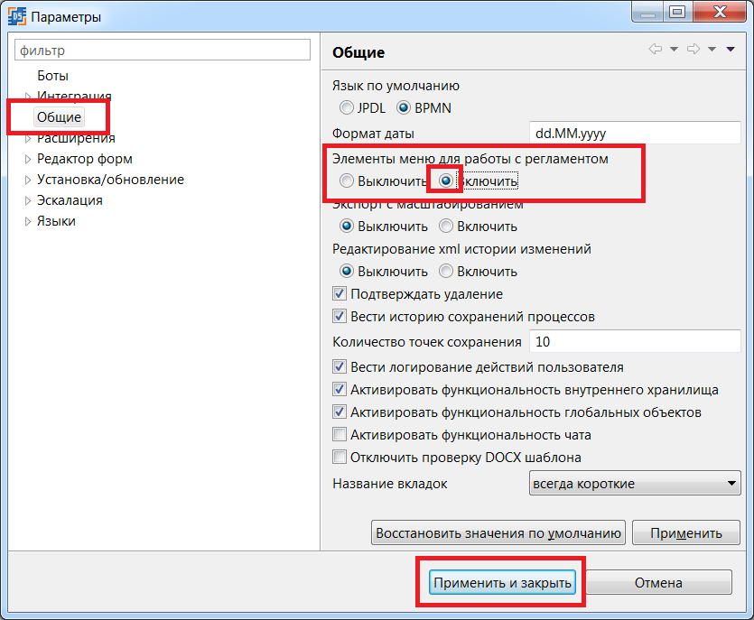Open the Редактор форм settings page
The width and height of the screenshot is (754, 620).
85,159
